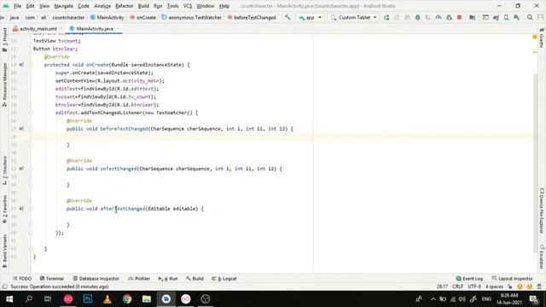Click the override gutter icon beside onCreate
Image resolution: width=546 pixels, height=307 pixels.
21,65
